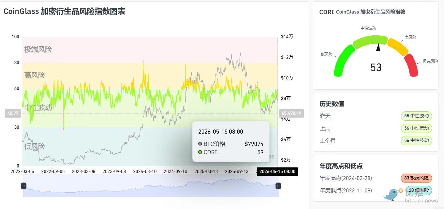Click the 年度高点(2024-02-28) label
The image size is (444, 209).
(346, 178)
